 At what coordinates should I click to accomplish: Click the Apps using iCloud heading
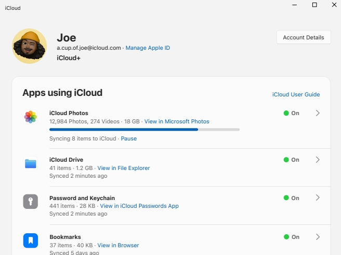point(62,93)
